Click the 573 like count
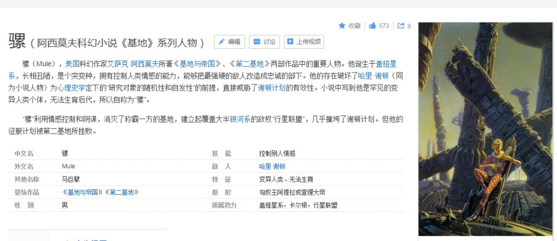Image resolution: width=557 pixels, height=241 pixels. click(x=384, y=26)
